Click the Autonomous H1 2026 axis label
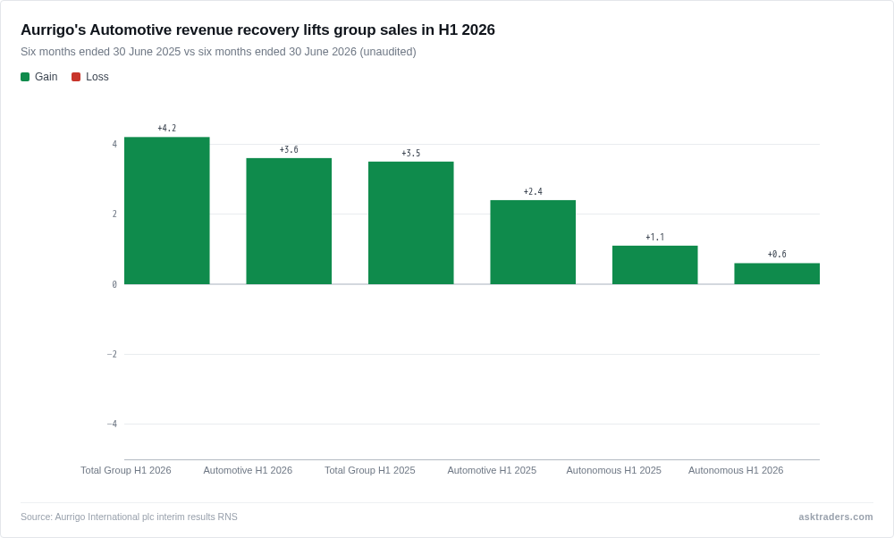The image size is (894, 538). (736, 470)
